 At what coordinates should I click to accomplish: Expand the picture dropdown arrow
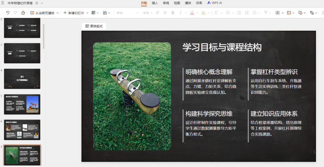point(293,13)
